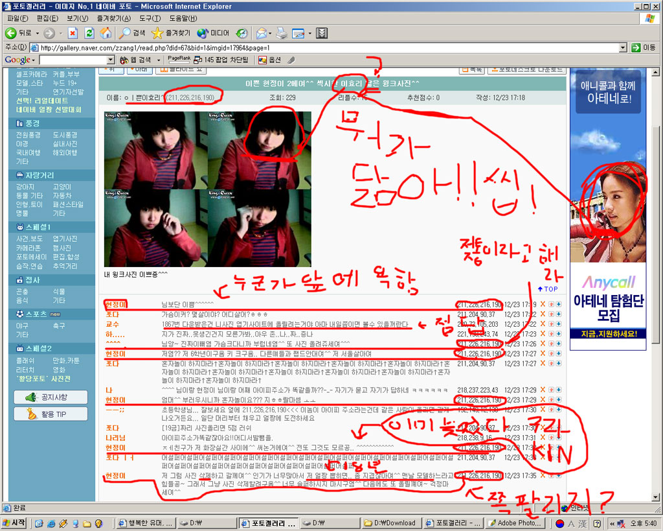Open the History icon in toolbar
This screenshot has height=531, width=663.
click(242, 33)
